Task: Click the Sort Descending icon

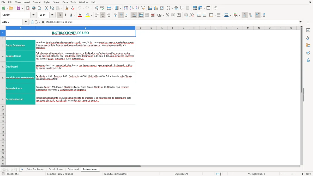Action: 137,8
